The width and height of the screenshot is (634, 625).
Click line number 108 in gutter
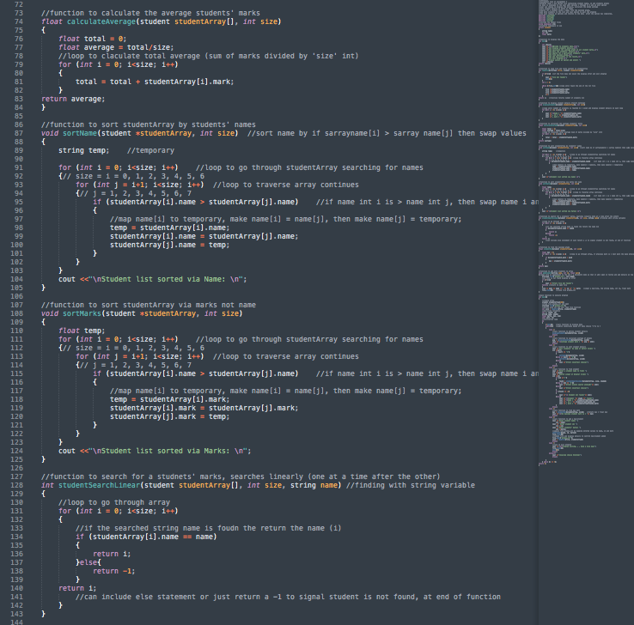coord(16,313)
